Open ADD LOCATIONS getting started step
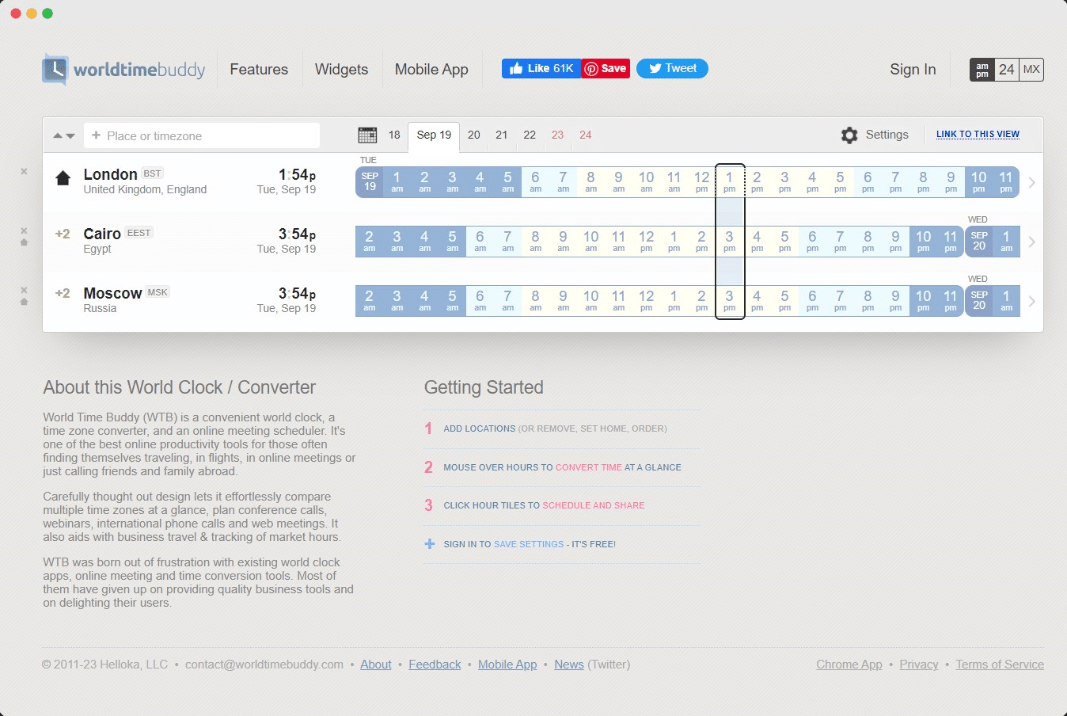The width and height of the screenshot is (1067, 716). (555, 428)
